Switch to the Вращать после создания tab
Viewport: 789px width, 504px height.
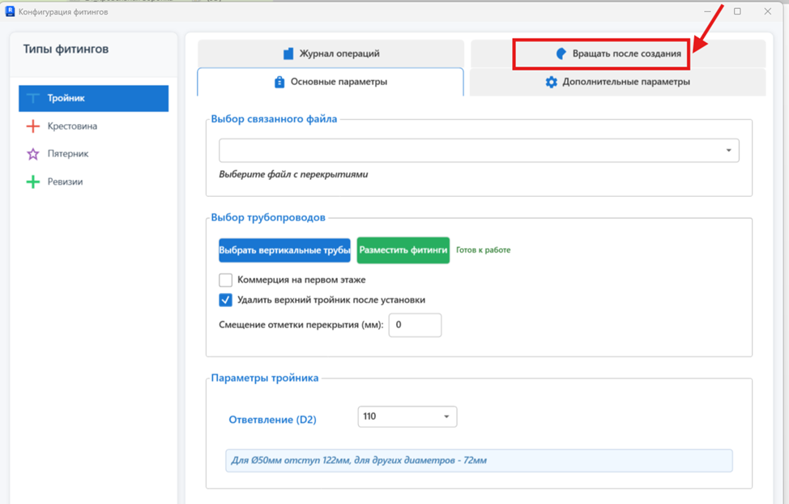(618, 53)
